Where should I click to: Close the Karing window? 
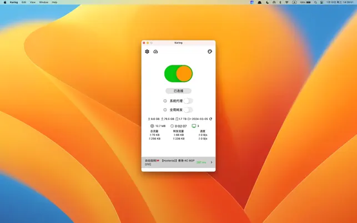point(144,43)
